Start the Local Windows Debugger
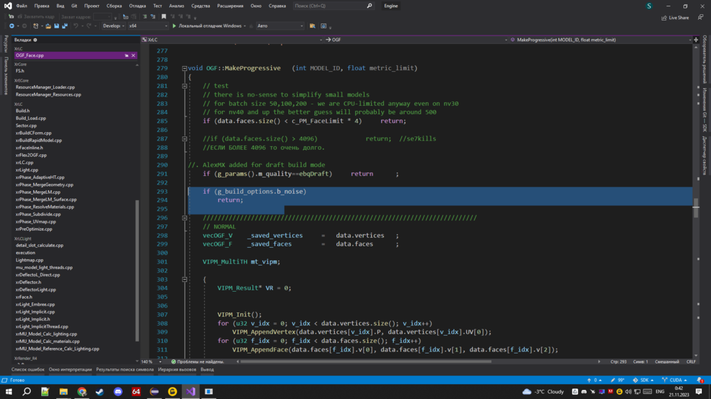The width and height of the screenshot is (711, 399). (174, 26)
